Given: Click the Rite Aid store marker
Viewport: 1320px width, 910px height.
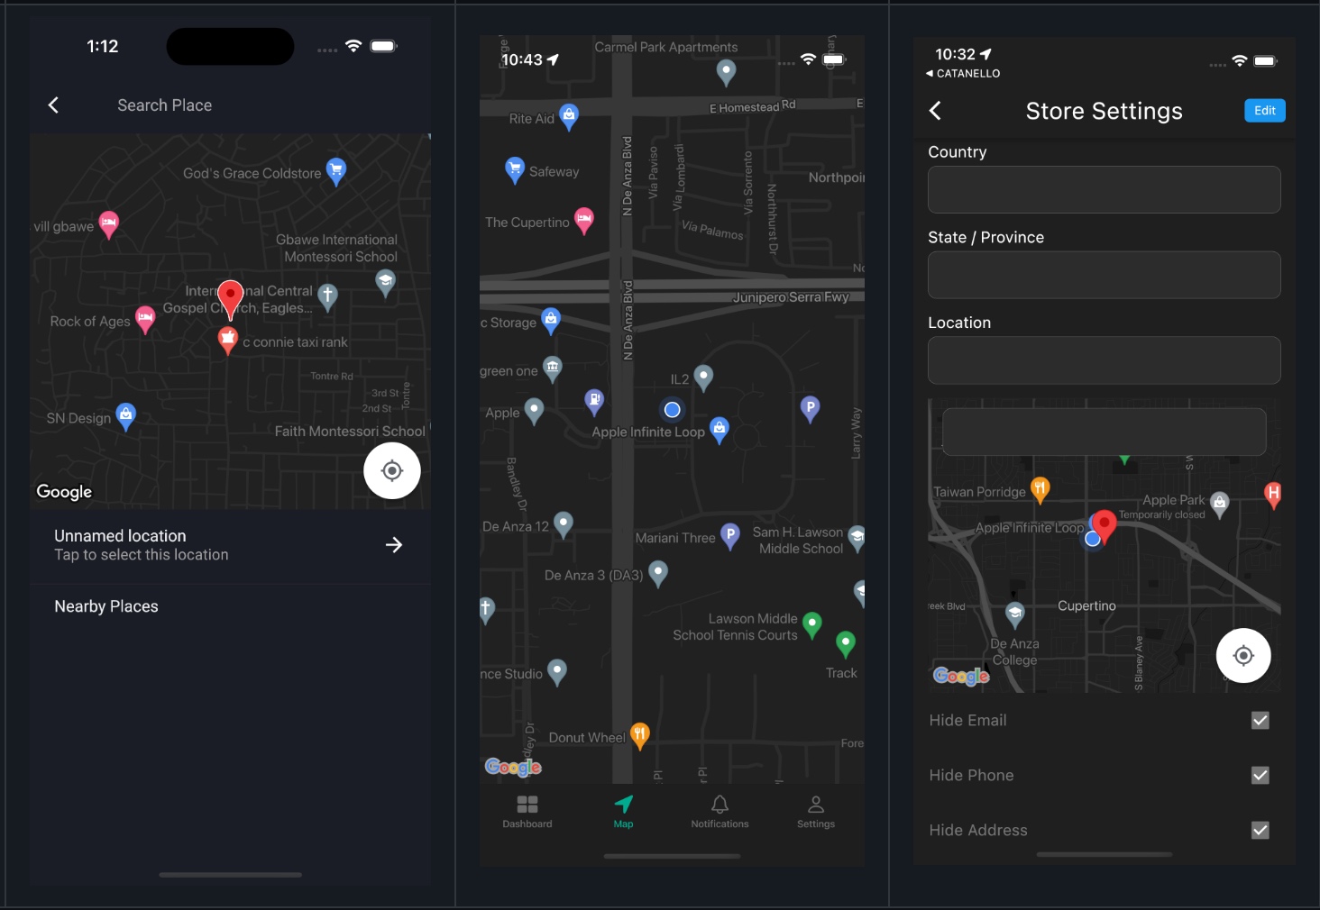Looking at the screenshot, I should tap(568, 116).
